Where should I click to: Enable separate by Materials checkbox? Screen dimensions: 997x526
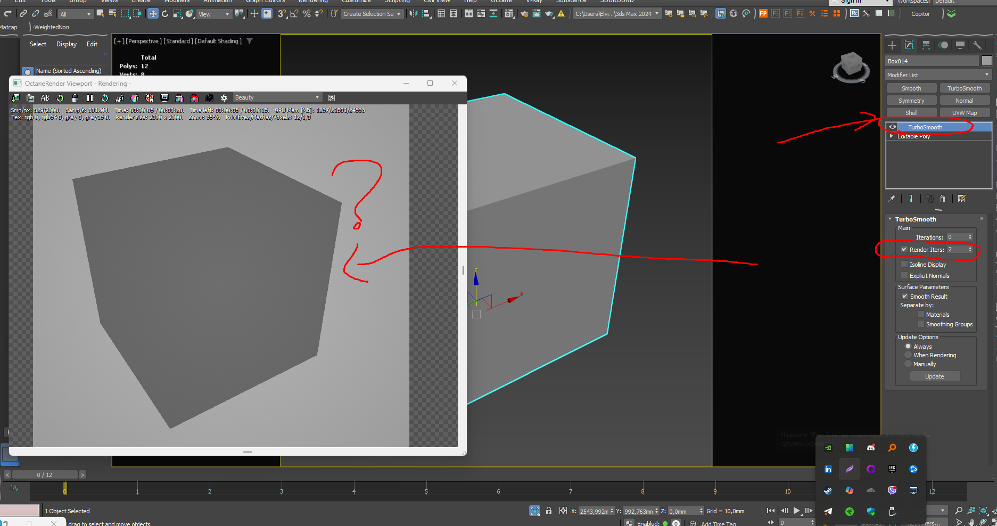(921, 314)
